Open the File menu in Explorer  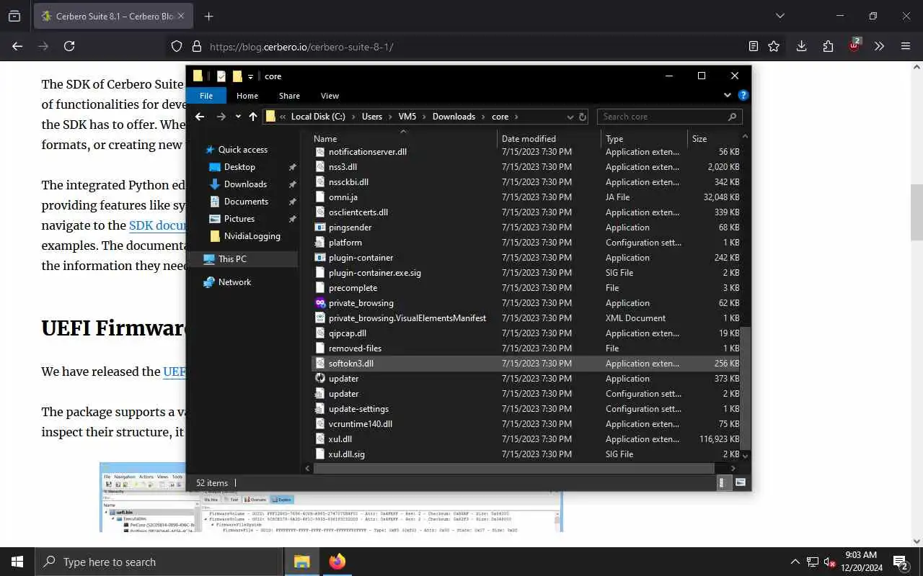click(206, 96)
